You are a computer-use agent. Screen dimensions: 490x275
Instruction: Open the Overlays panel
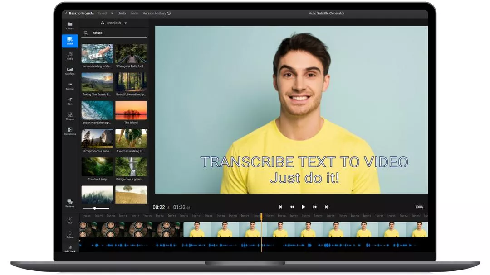[x=69, y=71]
